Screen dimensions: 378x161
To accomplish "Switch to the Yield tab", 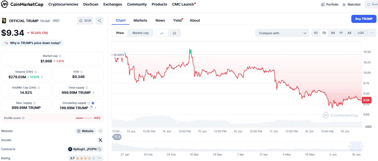I will (x=177, y=20).
